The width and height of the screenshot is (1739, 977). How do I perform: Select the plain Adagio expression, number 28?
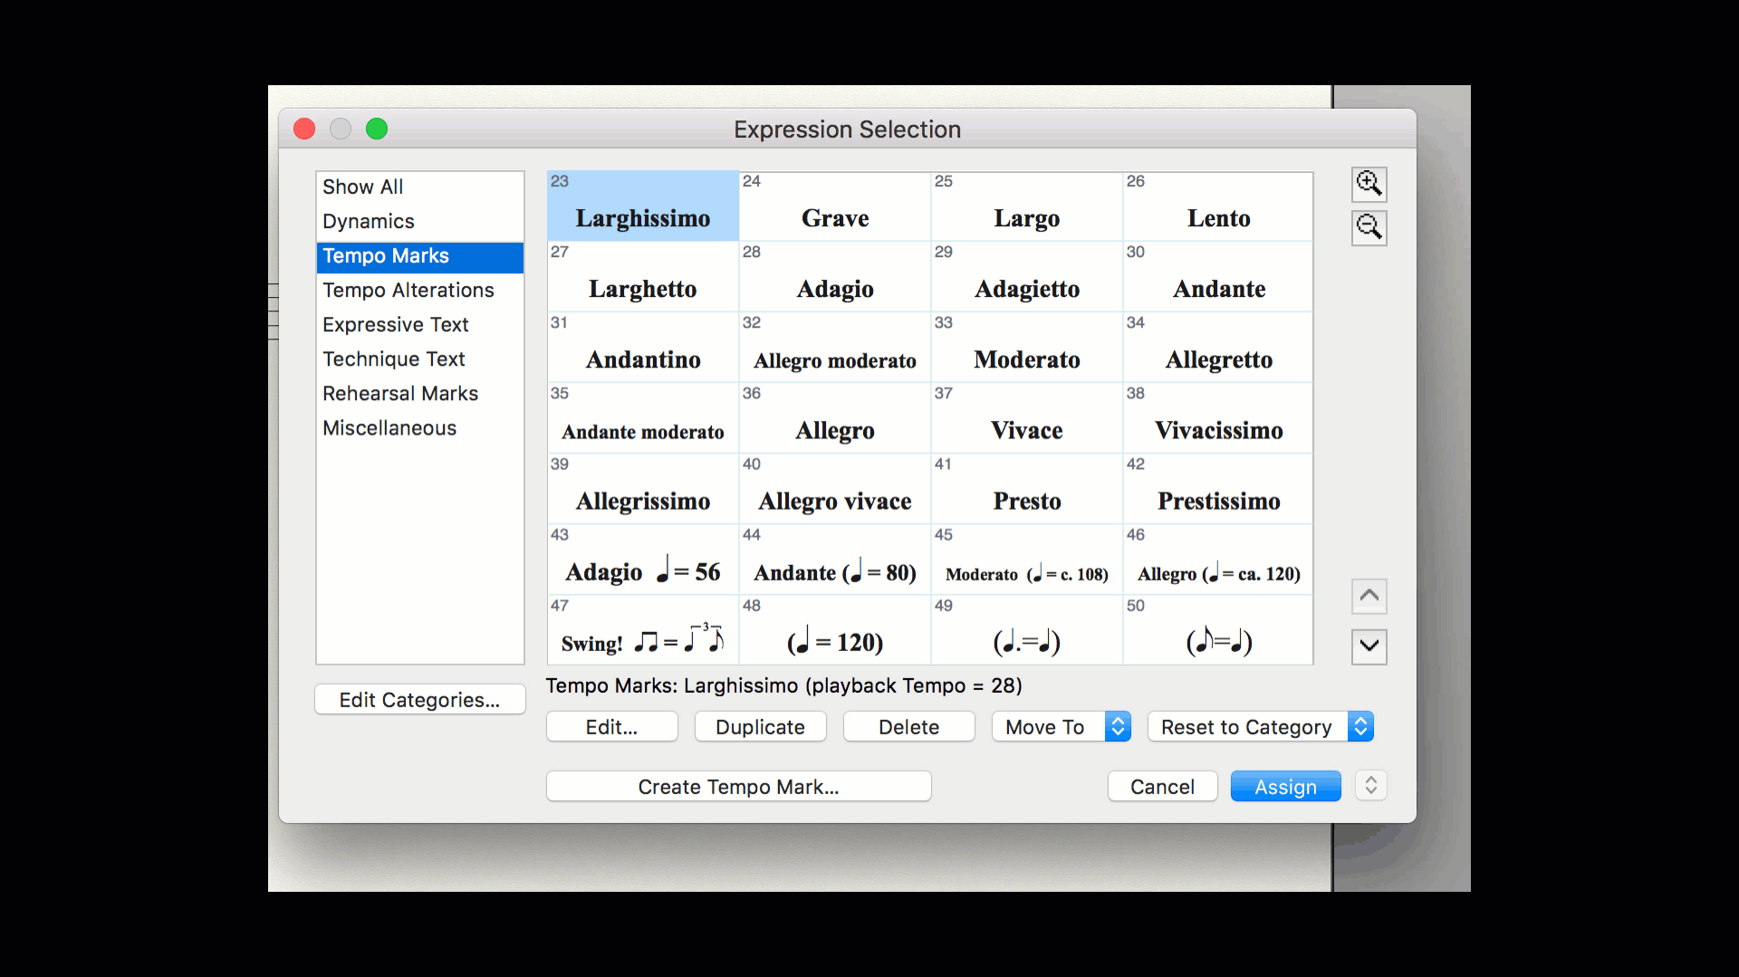coord(835,277)
